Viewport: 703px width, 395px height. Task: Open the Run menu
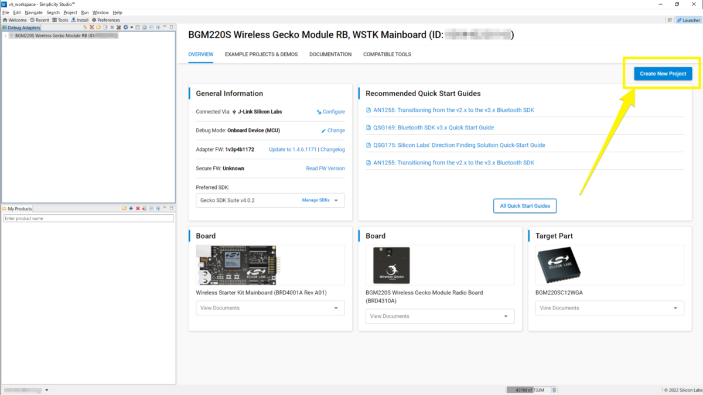point(85,12)
